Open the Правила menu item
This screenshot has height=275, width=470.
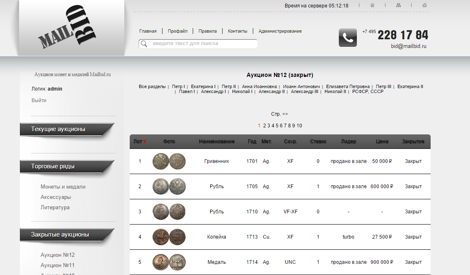coord(207,31)
